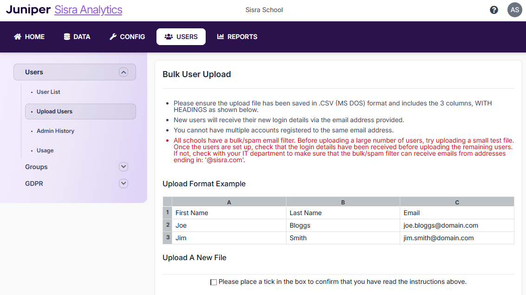526x295 pixels.
Task: Switch to the Home tab
Action: click(29, 36)
